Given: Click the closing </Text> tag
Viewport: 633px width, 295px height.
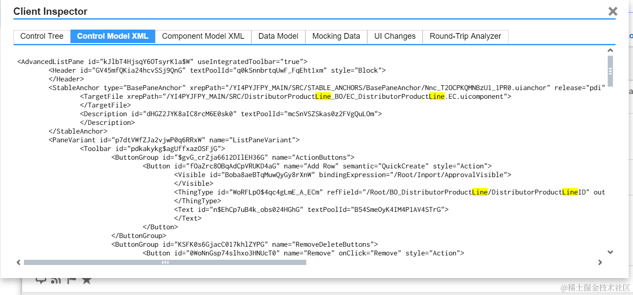Looking at the screenshot, I should click(x=188, y=218).
